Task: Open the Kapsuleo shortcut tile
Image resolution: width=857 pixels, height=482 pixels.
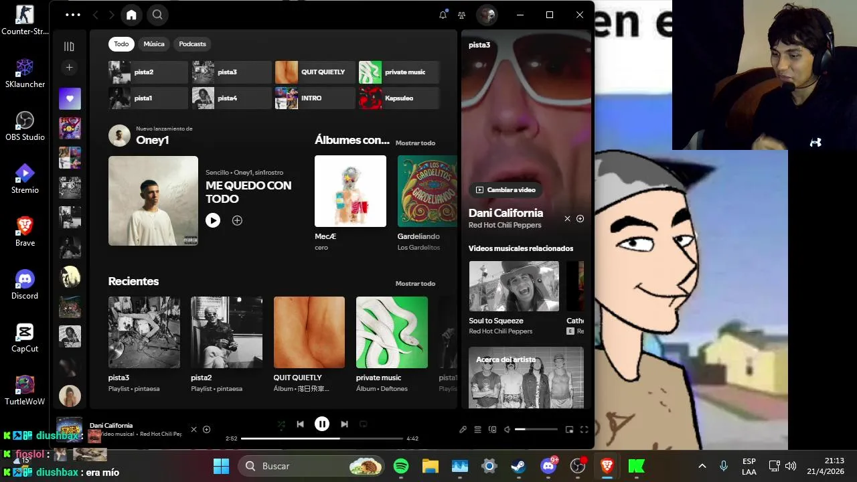Action: [399, 98]
